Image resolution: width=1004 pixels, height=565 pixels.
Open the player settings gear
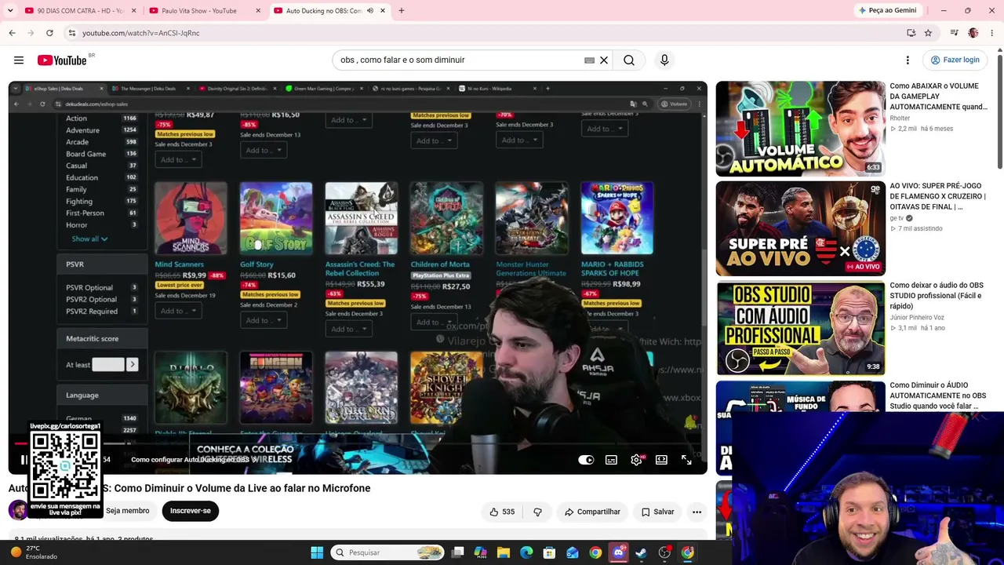(x=636, y=460)
